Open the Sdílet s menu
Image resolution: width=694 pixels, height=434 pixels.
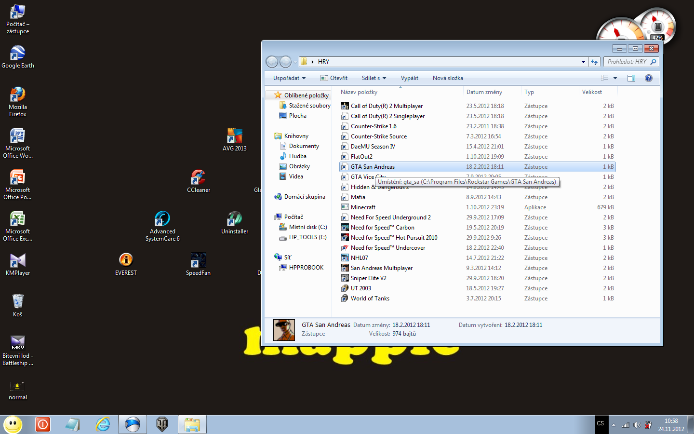coord(374,78)
